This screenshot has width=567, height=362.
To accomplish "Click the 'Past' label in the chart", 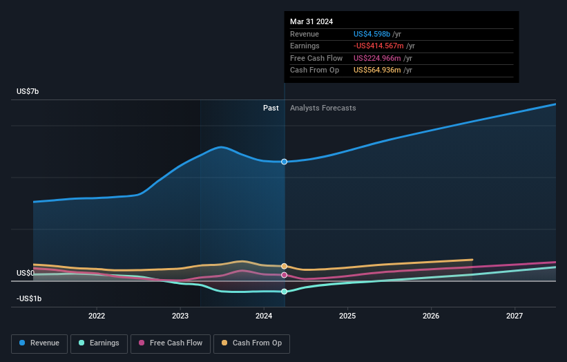I will coord(271,108).
